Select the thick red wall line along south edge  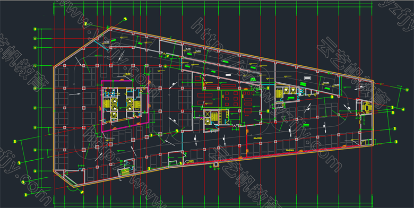[x=272, y=154]
